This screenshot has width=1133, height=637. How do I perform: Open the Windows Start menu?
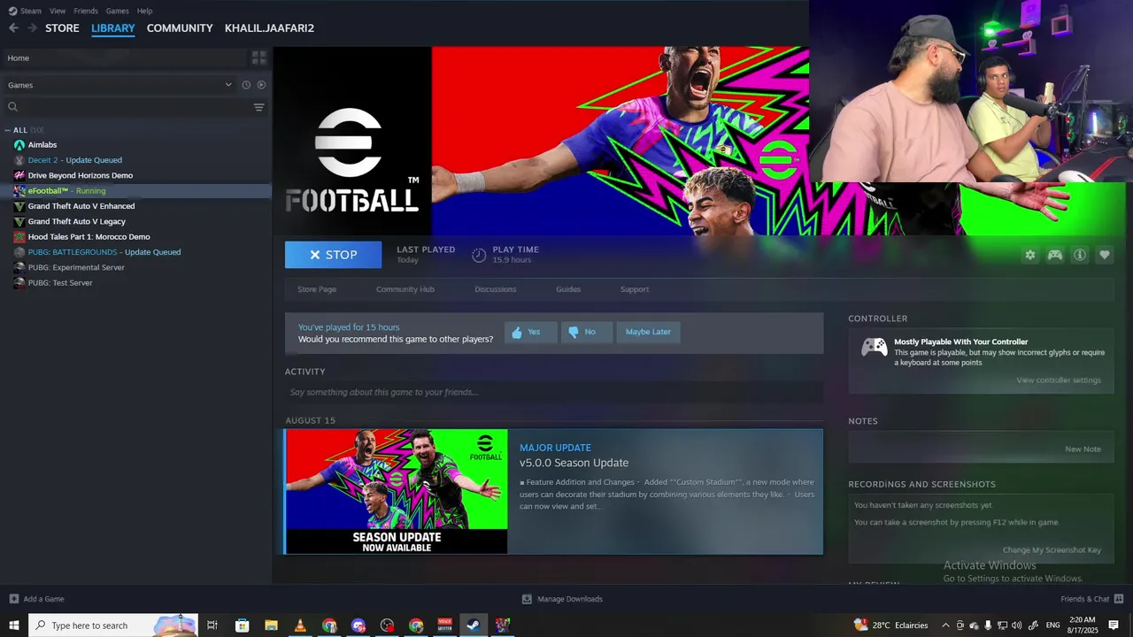(14, 625)
